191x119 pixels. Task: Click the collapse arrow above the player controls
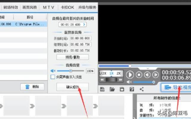click(x=148, y=68)
